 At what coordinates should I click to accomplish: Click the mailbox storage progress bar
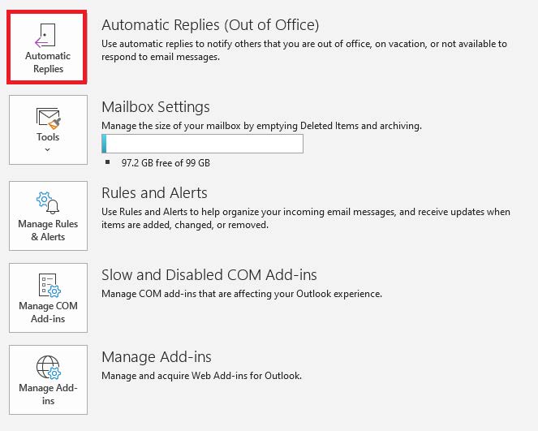[x=202, y=144]
